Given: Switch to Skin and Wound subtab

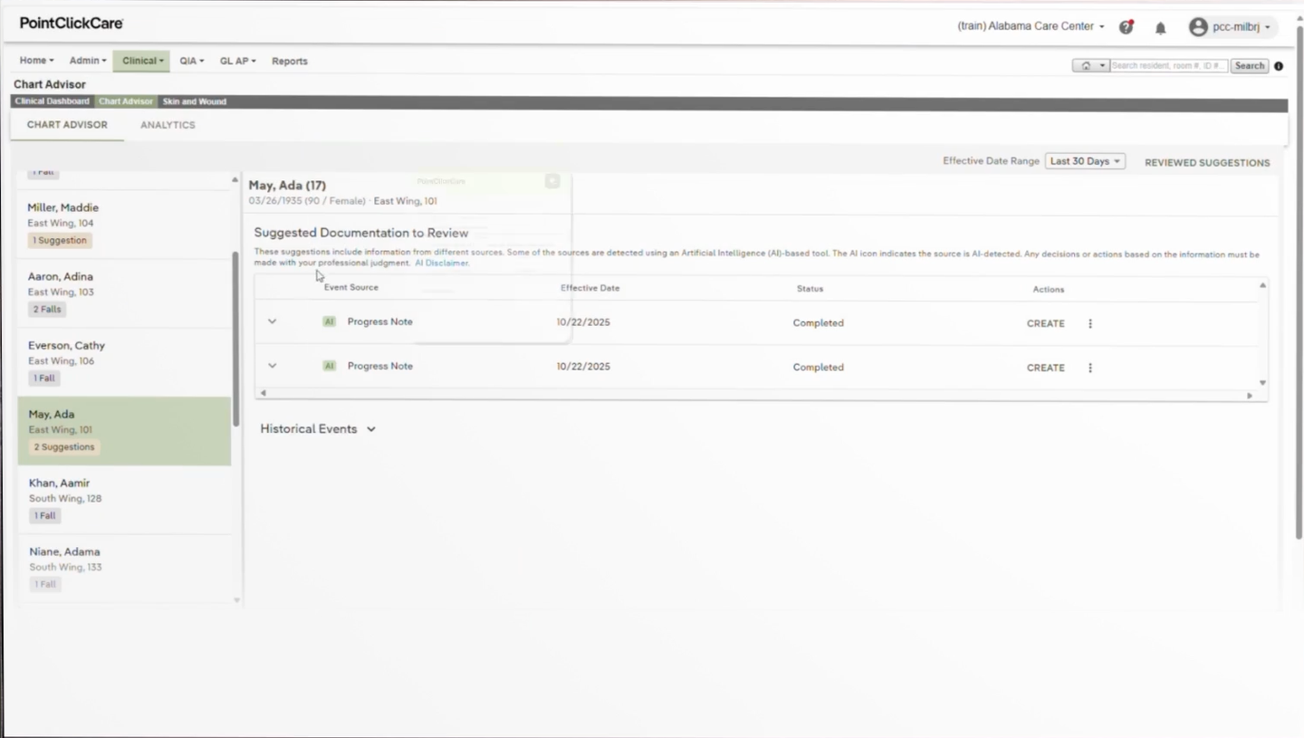Looking at the screenshot, I should (195, 101).
